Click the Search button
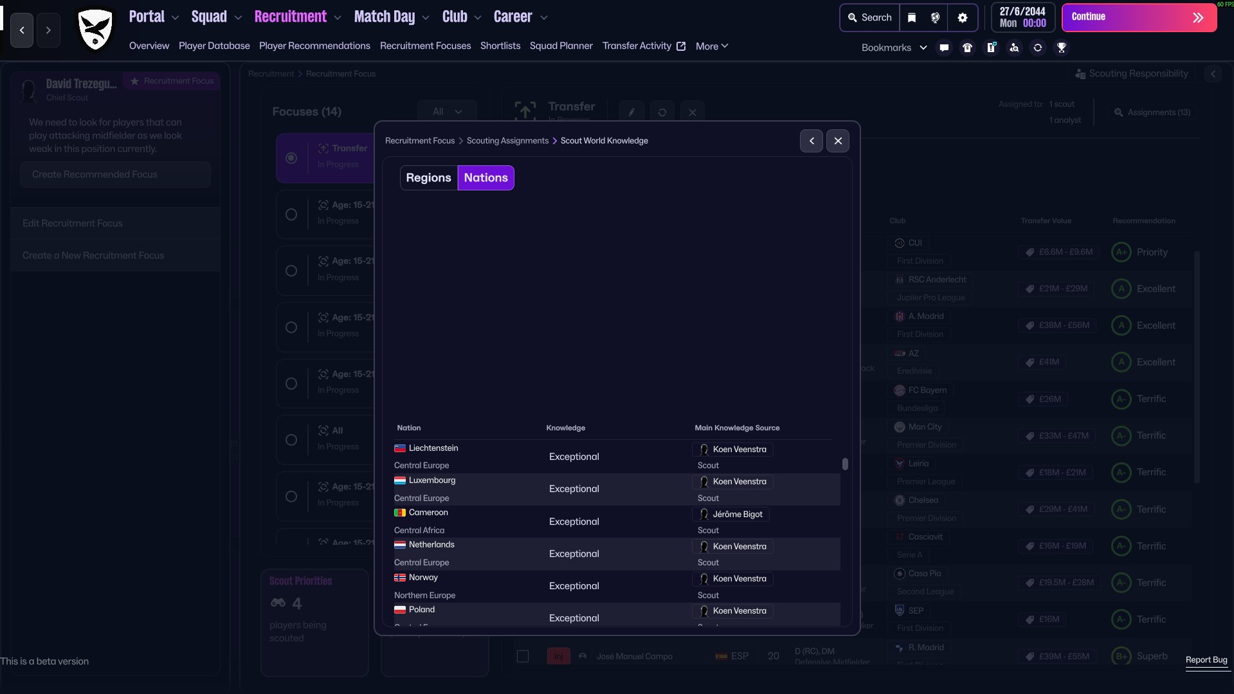 click(870, 17)
